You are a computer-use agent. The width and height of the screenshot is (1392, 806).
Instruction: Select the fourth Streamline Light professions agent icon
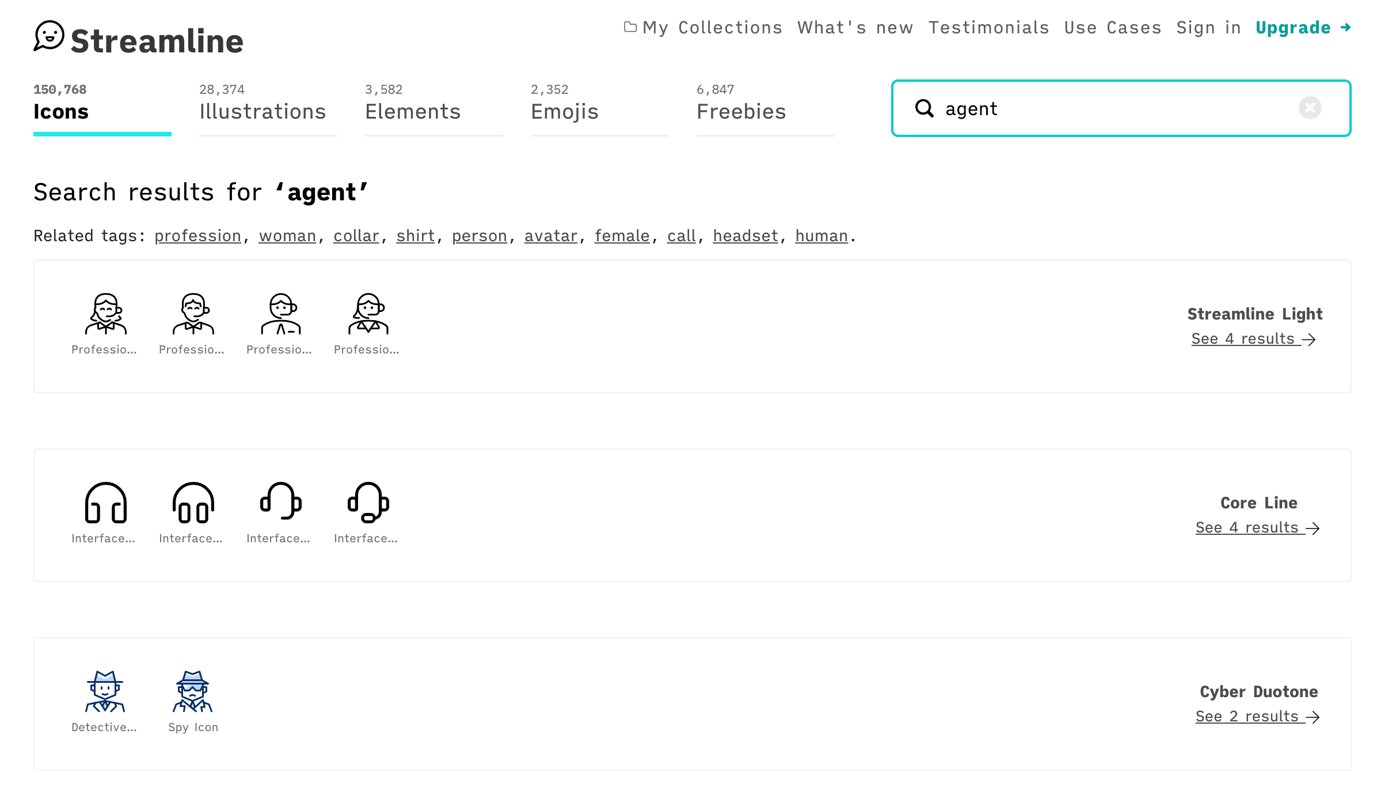368,314
